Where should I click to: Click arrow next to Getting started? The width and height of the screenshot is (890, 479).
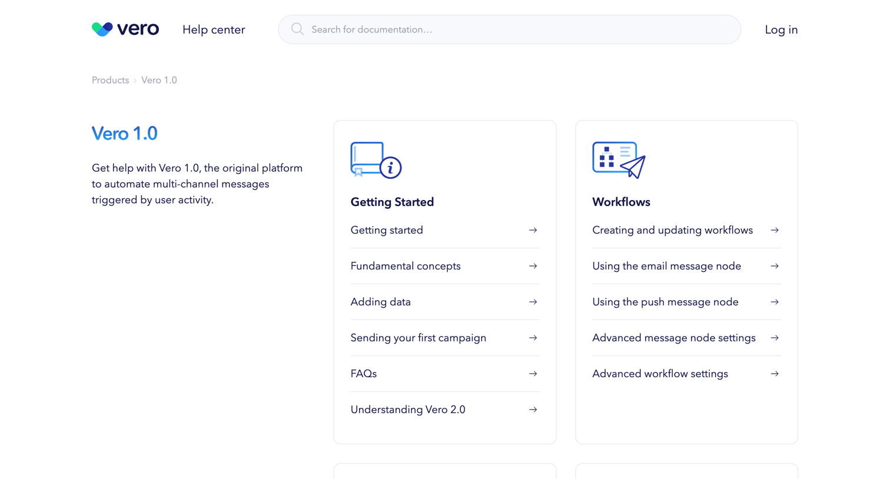[x=533, y=230]
